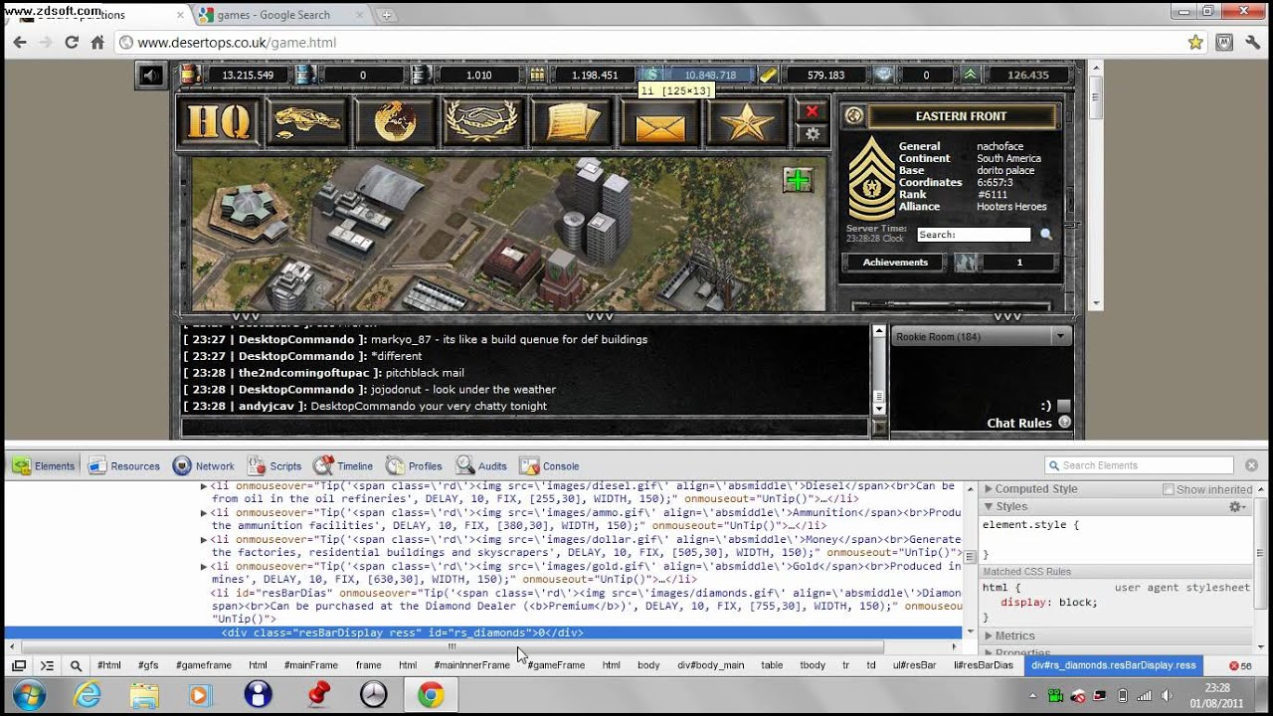This screenshot has height=716, width=1273.
Task: Click the chat message input box
Action: 525,428
